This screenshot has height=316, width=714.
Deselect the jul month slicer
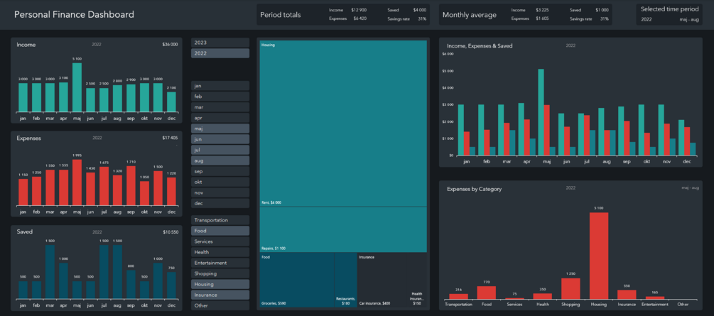coord(220,150)
